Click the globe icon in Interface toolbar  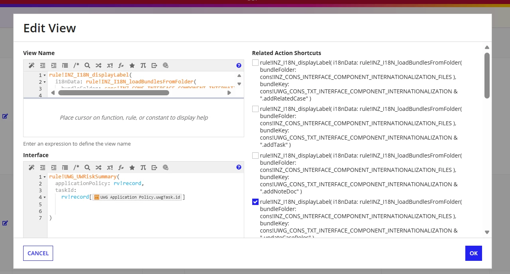click(x=166, y=168)
